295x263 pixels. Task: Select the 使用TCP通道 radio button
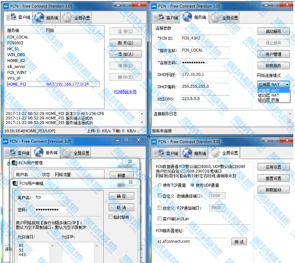coord(160,185)
